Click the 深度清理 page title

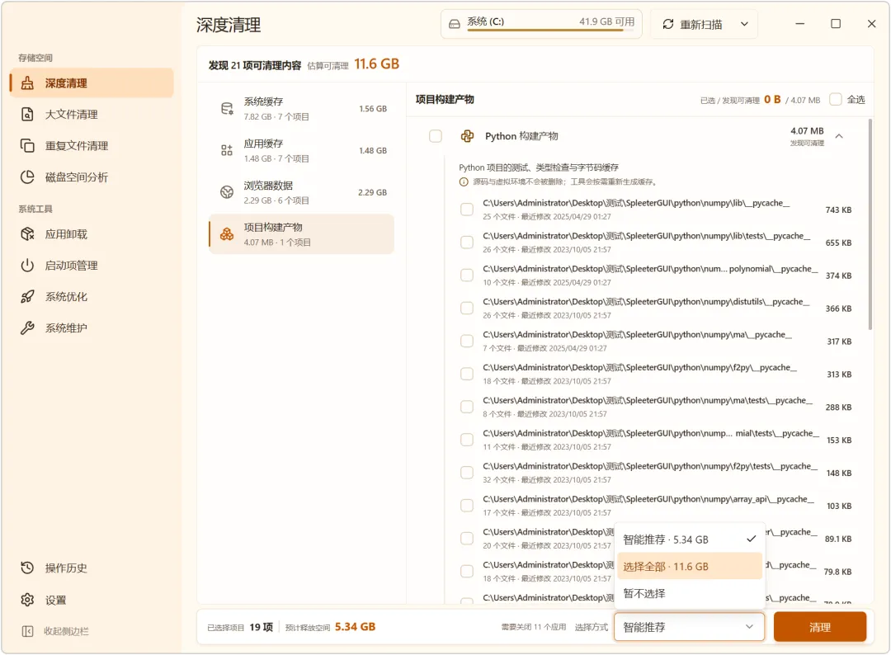(x=229, y=25)
